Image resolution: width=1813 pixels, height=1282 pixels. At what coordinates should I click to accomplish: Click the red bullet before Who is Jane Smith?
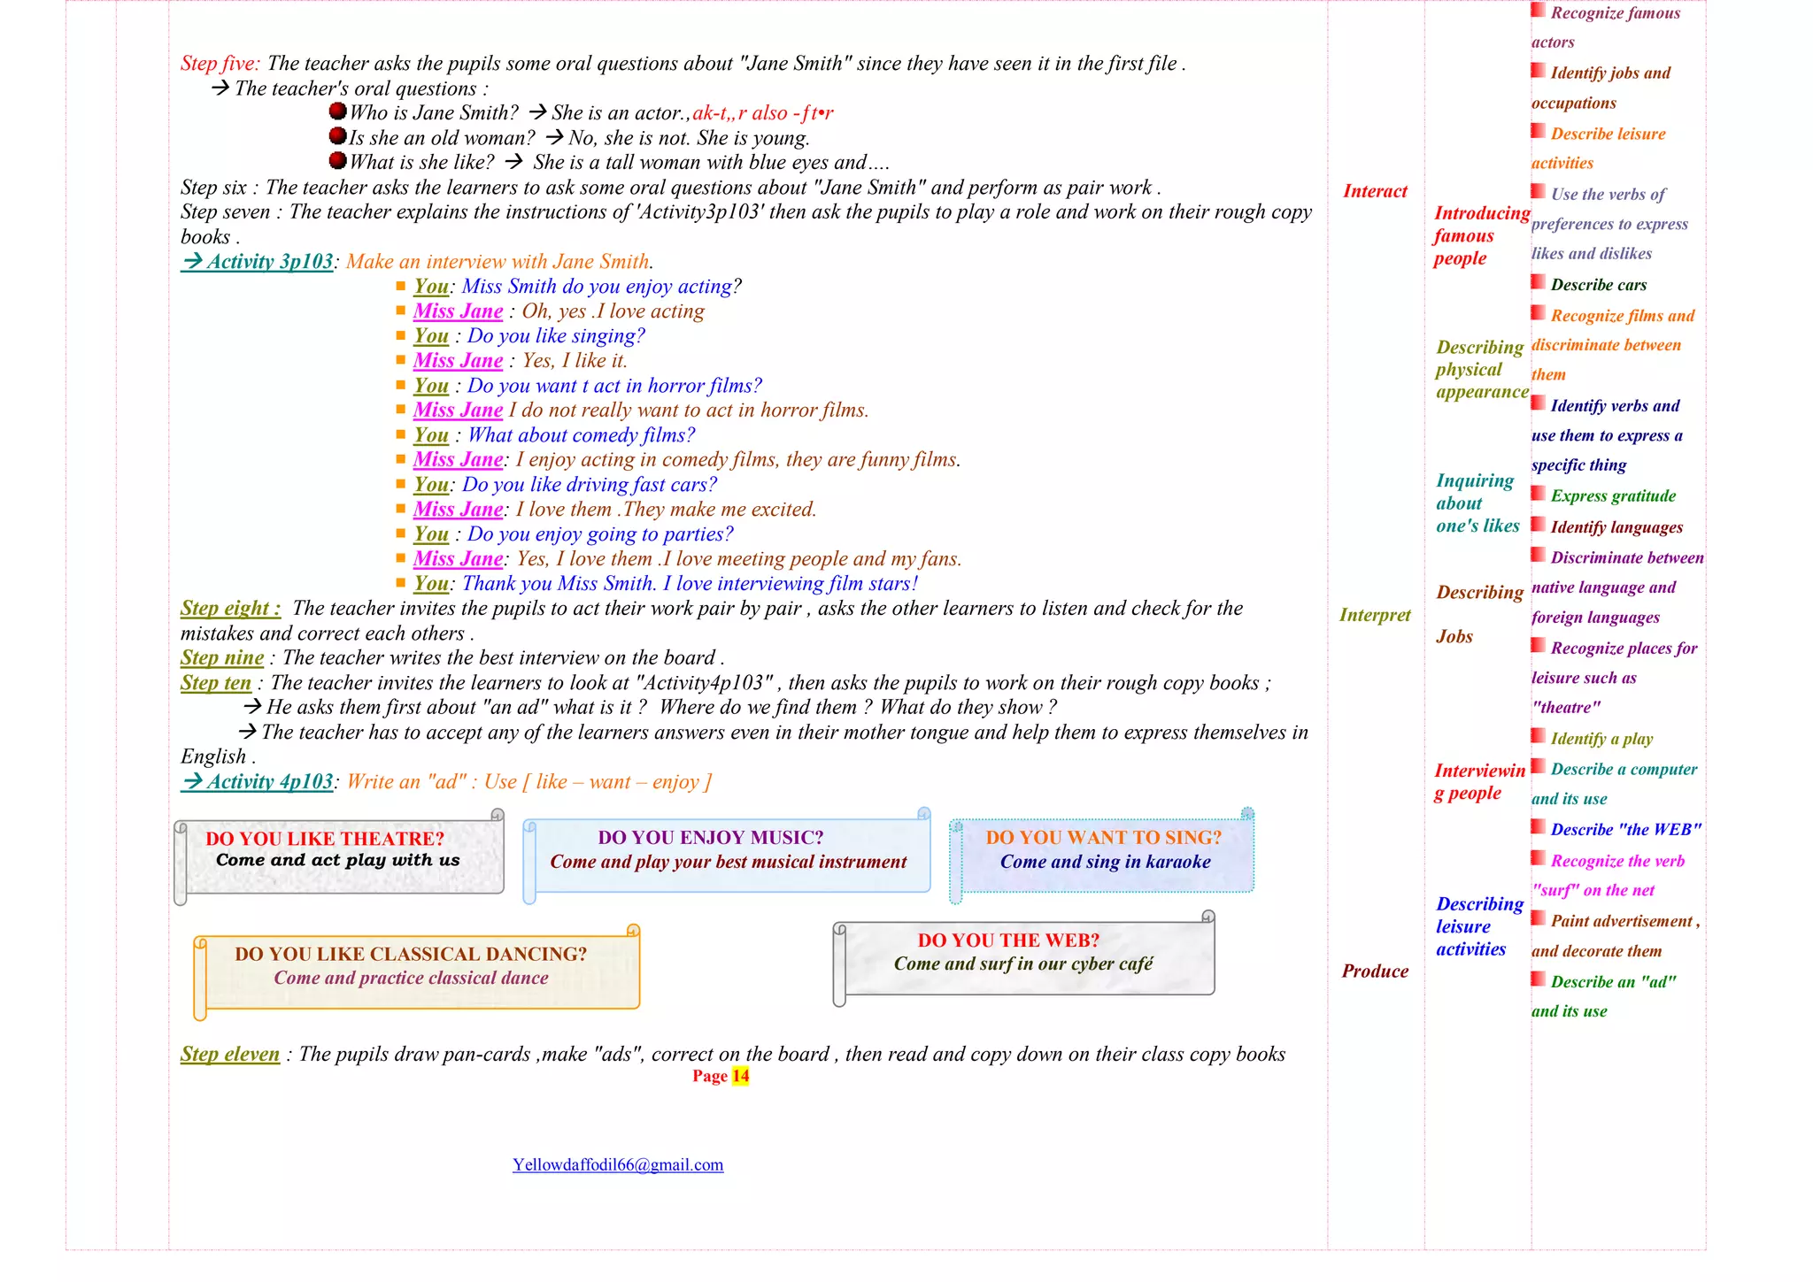tap(337, 111)
